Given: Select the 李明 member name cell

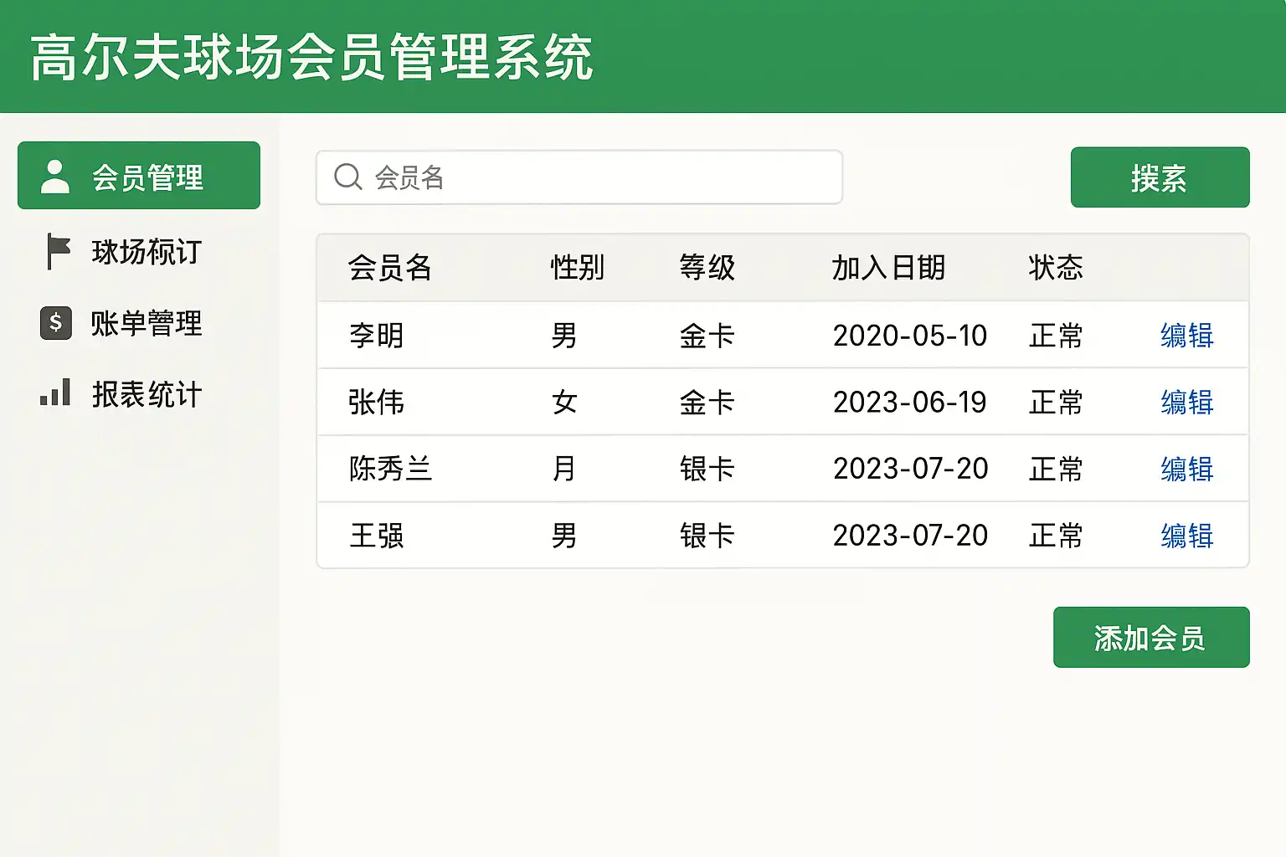Looking at the screenshot, I should [x=377, y=336].
